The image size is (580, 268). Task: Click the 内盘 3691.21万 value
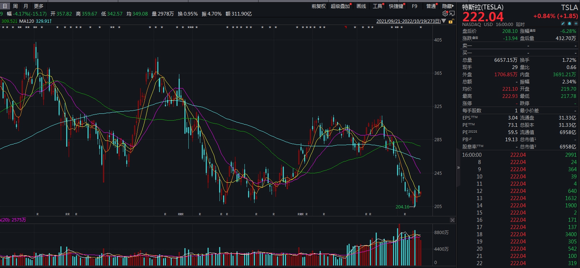[564, 74]
